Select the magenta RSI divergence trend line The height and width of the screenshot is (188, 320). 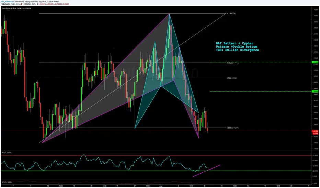point(206,171)
